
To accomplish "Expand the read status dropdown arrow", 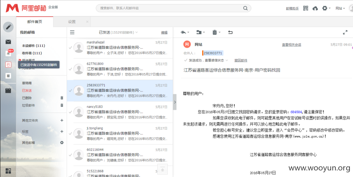I will [227, 60].
